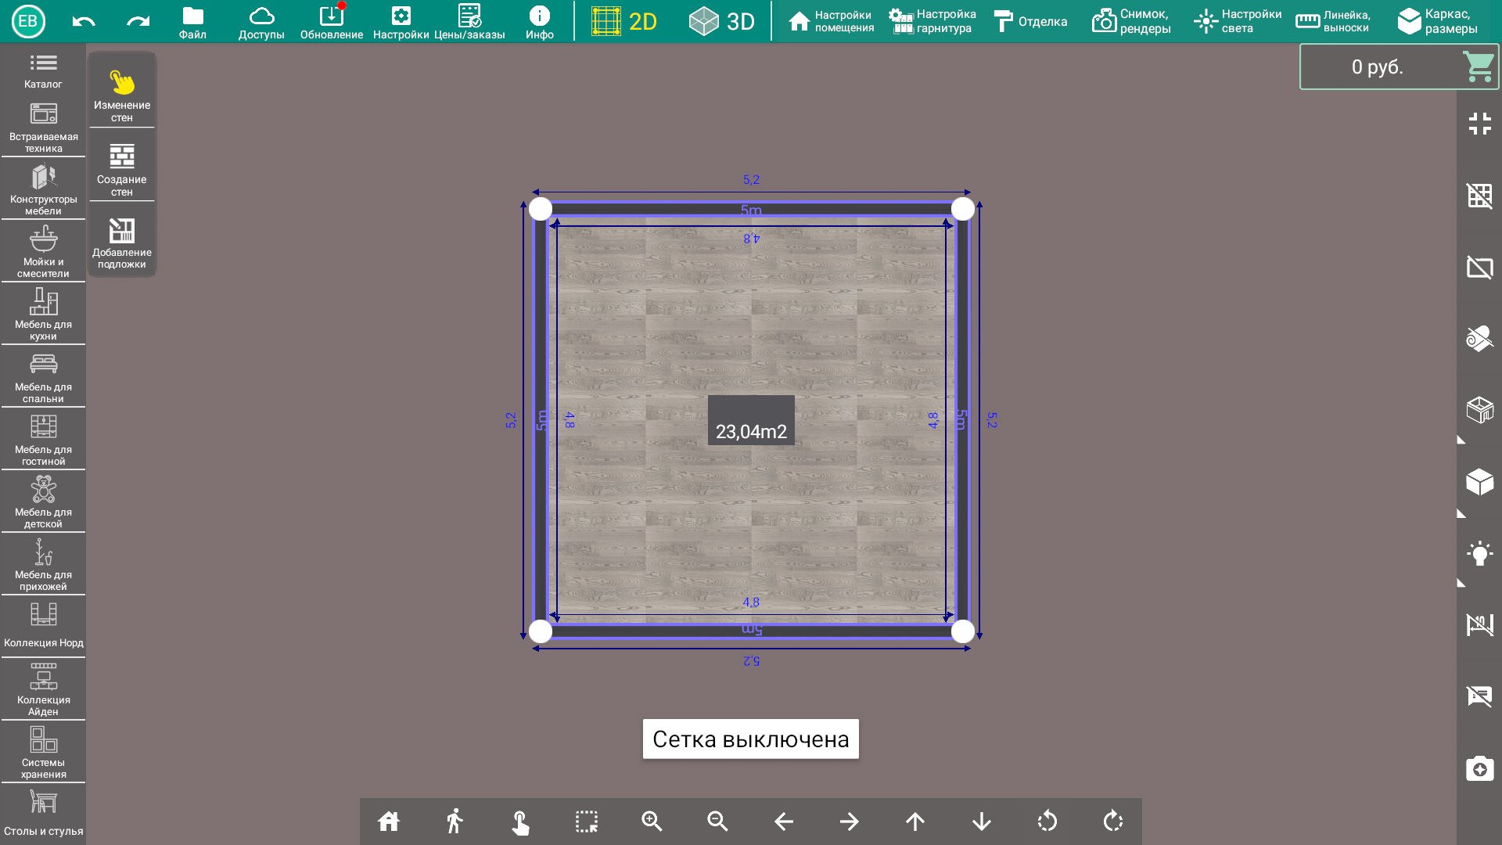Toggle the crossed-out rectangle icon
This screenshot has width=1502, height=845.
1479,268
